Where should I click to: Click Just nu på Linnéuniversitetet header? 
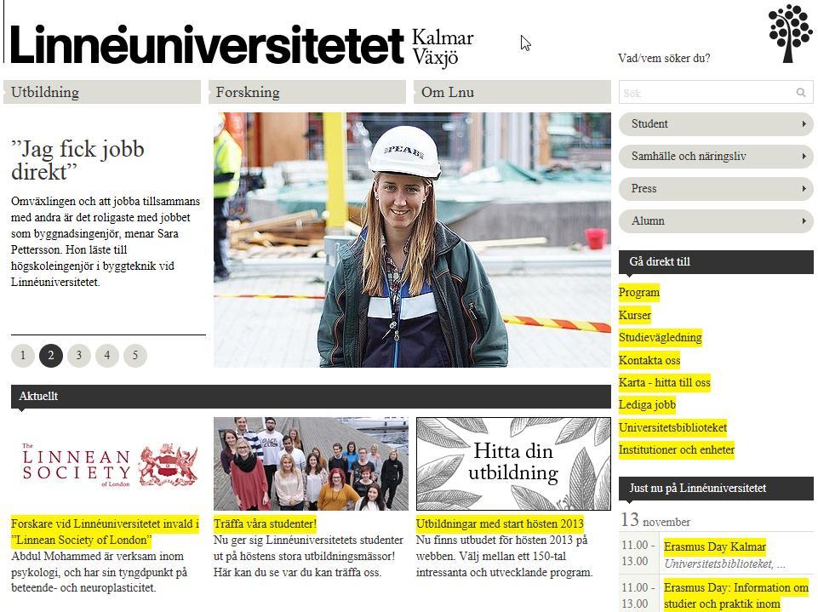pos(716,489)
